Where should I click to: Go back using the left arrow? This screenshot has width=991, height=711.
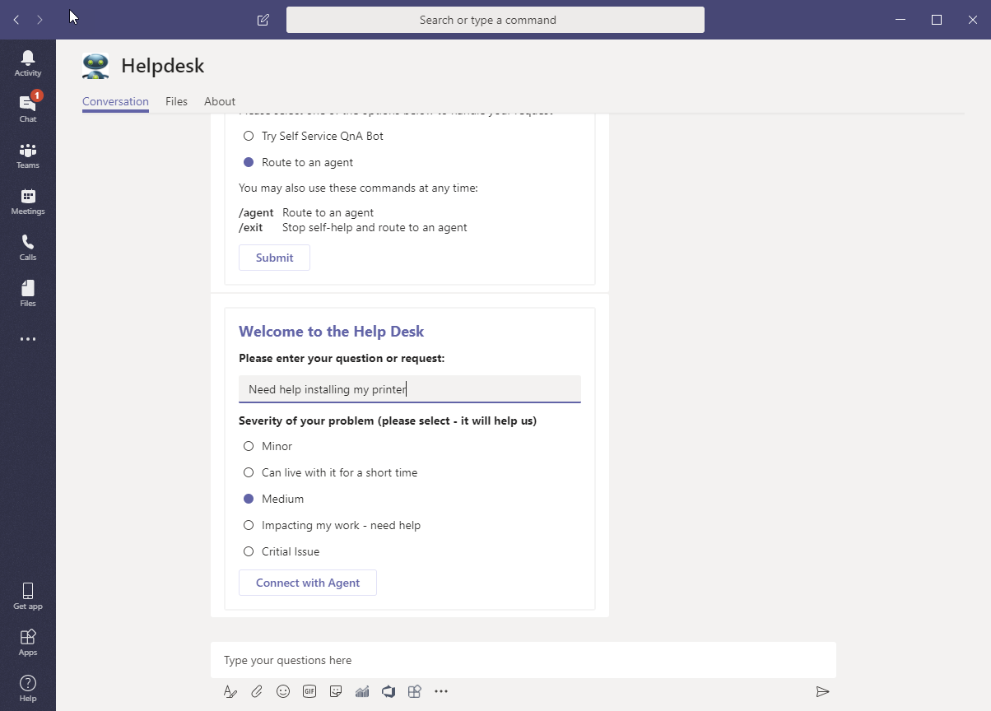[16, 20]
